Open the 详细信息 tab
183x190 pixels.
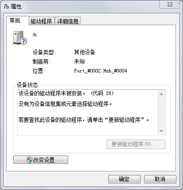point(68,21)
